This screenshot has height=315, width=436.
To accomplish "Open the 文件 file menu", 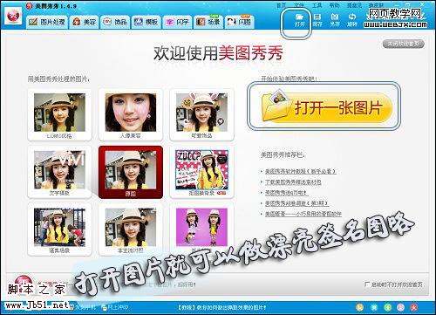I will pyautogui.click(x=299, y=5).
